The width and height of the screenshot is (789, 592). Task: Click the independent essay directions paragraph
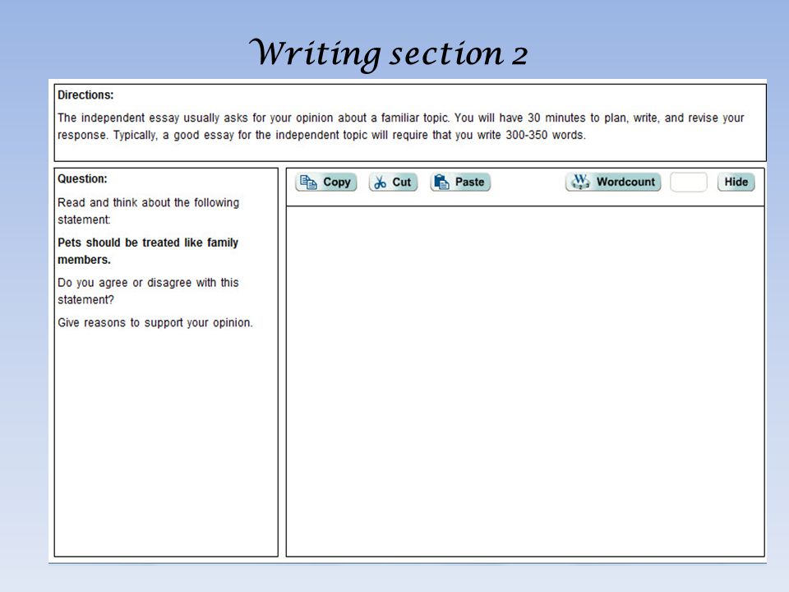tap(400, 127)
